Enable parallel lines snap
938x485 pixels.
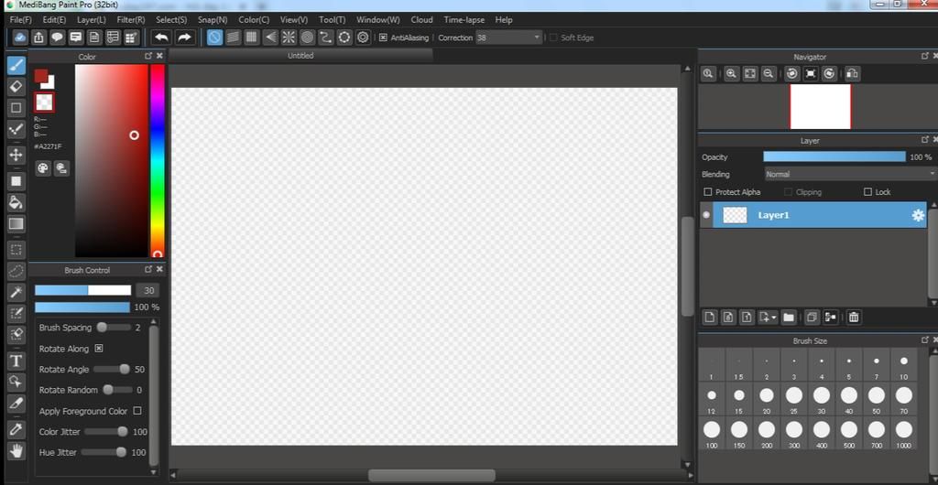coord(234,38)
